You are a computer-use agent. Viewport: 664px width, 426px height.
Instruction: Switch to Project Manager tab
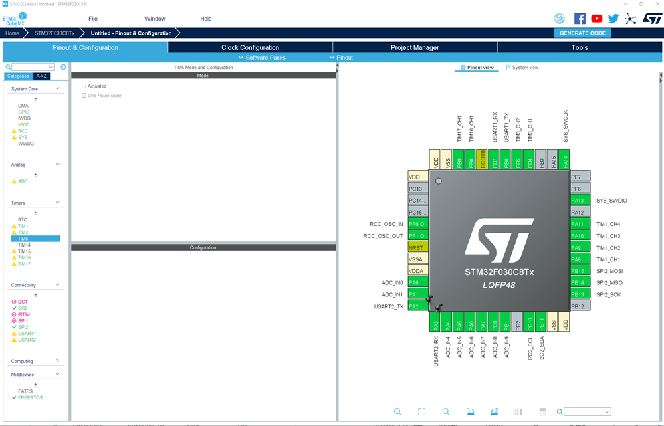click(415, 47)
